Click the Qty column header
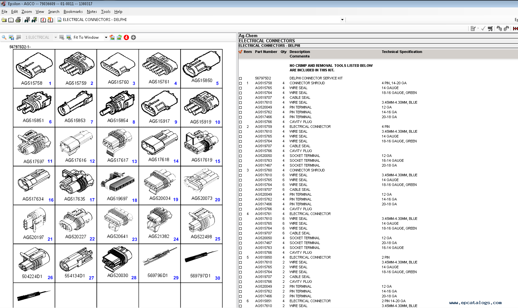518x308 pixels. pos(283,52)
